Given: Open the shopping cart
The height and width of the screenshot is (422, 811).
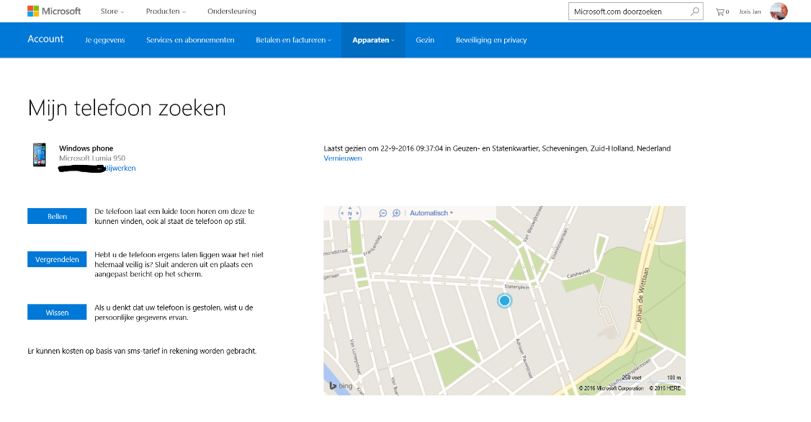Looking at the screenshot, I should [x=722, y=12].
